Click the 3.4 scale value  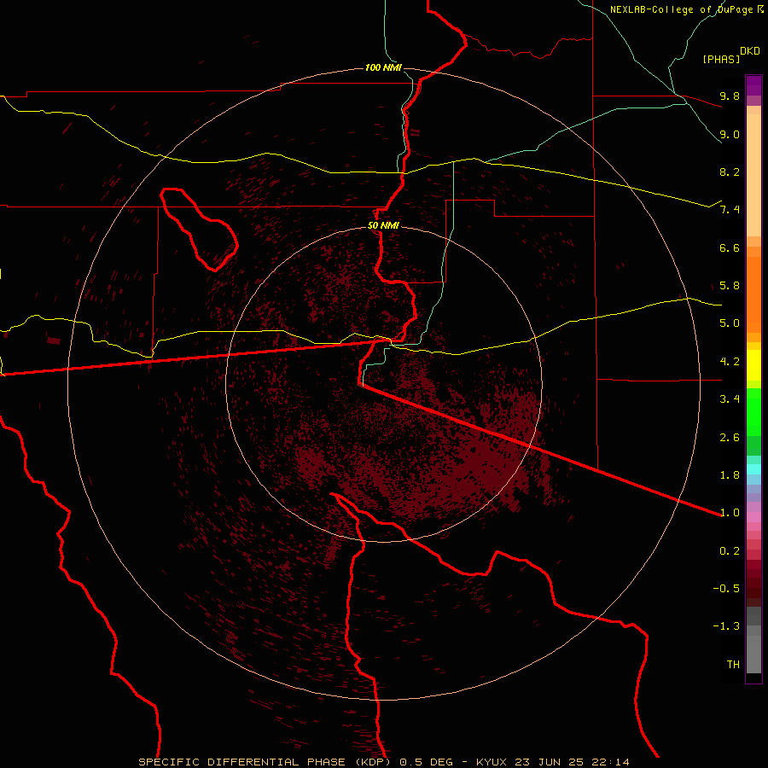click(730, 399)
